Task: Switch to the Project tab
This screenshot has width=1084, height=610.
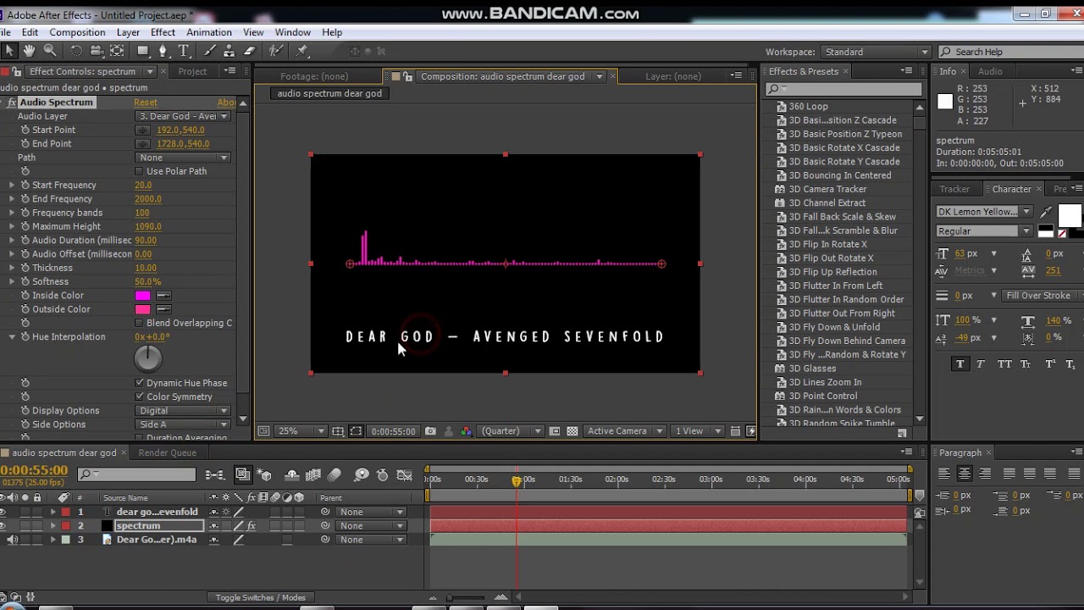Action: [192, 71]
